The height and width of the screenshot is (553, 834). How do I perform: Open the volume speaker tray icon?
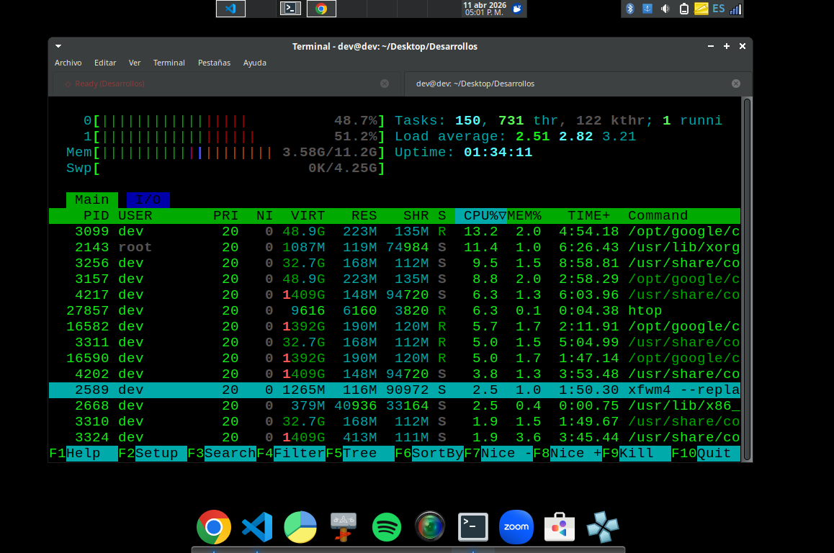(x=665, y=9)
